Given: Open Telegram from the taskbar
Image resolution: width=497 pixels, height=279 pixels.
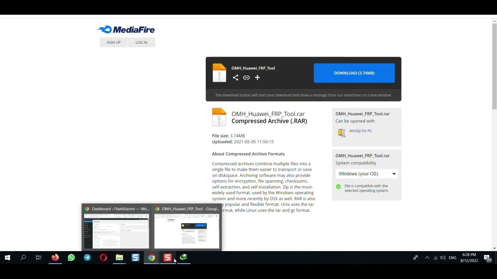Looking at the screenshot, I should [x=87, y=258].
